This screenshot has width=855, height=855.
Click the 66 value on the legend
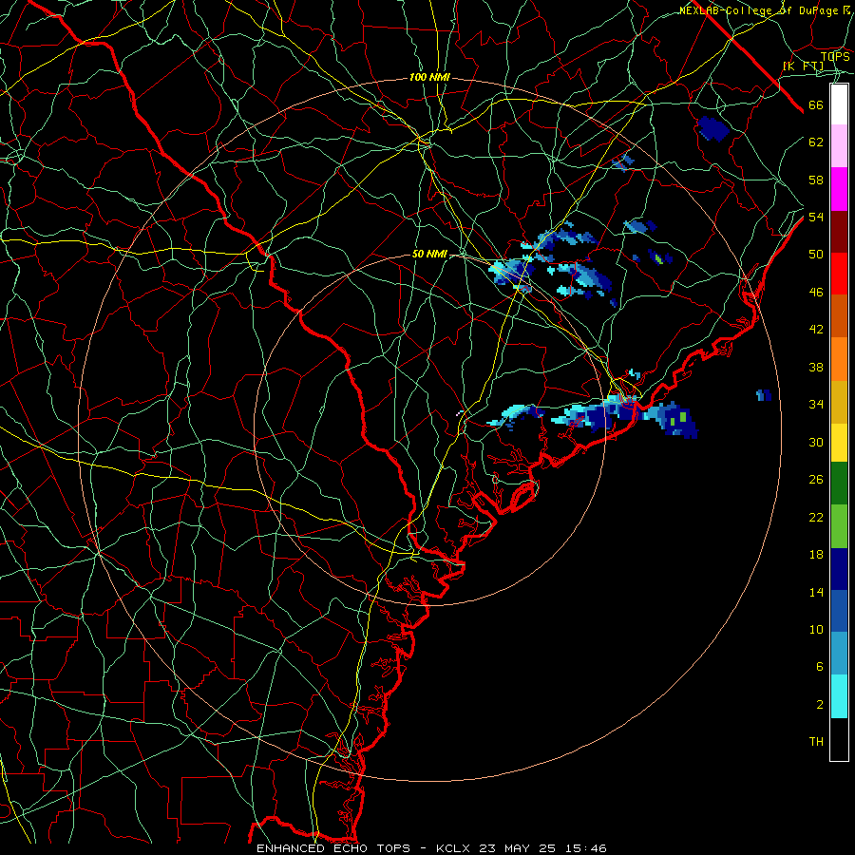pyautogui.click(x=816, y=105)
